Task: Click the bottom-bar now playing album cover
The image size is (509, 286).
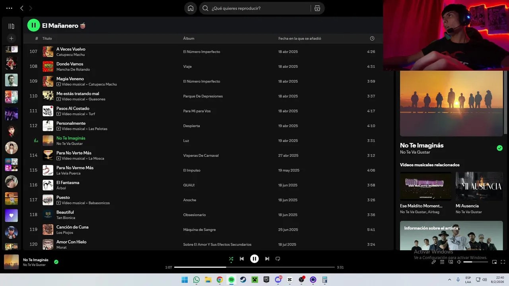Action: pos(11,262)
